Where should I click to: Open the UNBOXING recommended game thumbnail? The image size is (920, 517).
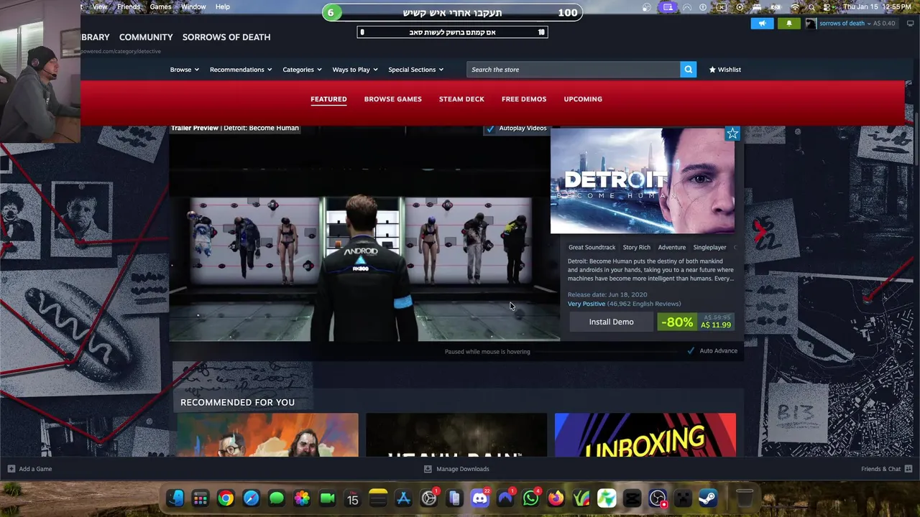coord(645,435)
